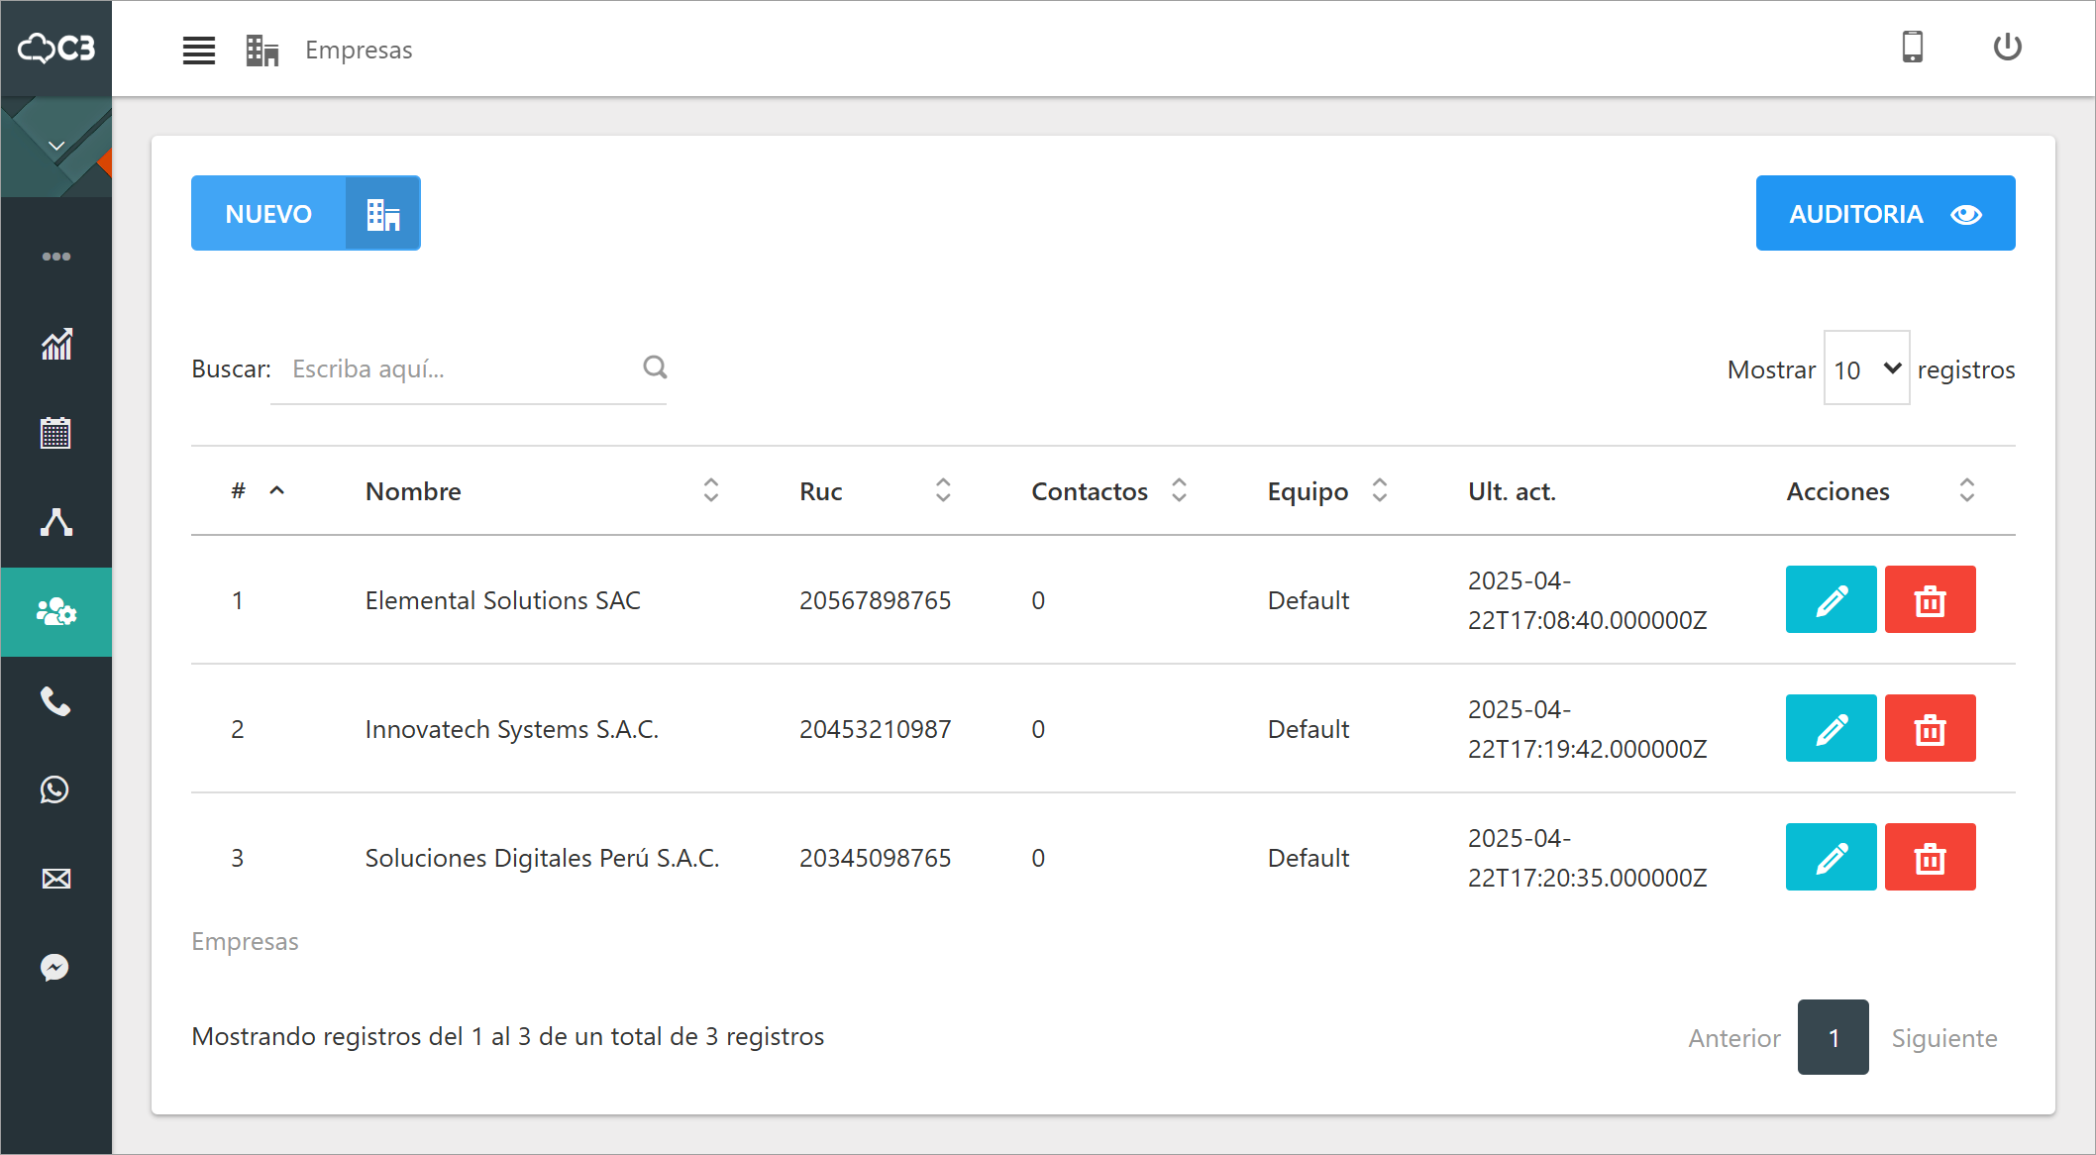Click the mobile phone icon in the header
The height and width of the screenshot is (1155, 2096).
(1912, 48)
